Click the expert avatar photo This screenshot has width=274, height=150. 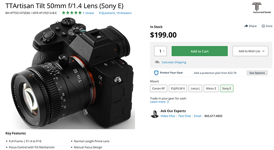click(x=155, y=114)
